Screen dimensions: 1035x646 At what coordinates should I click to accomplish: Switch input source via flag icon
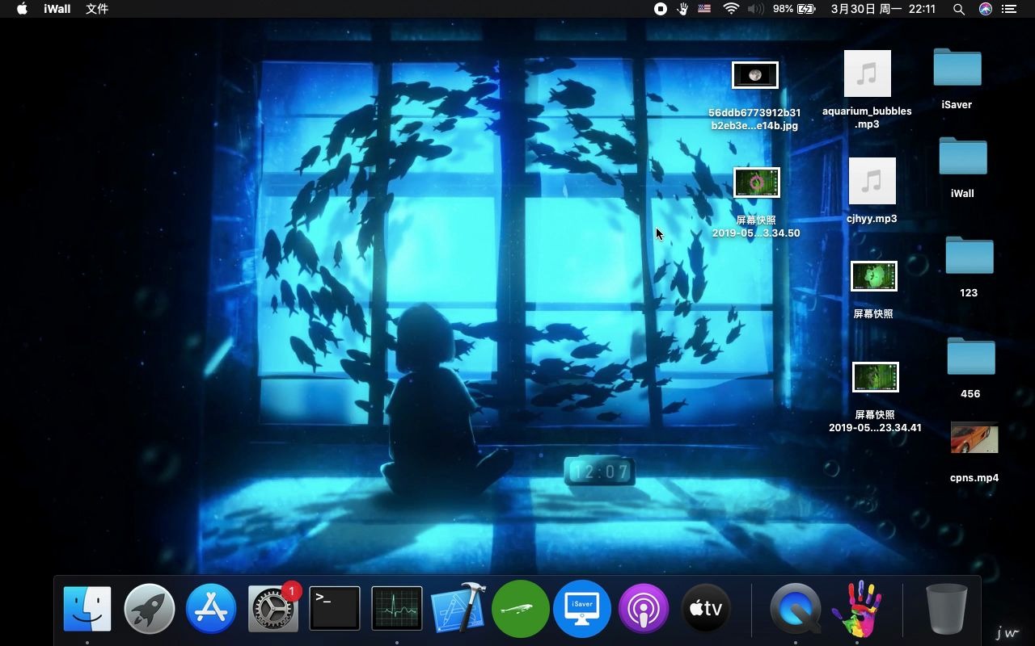click(704, 9)
